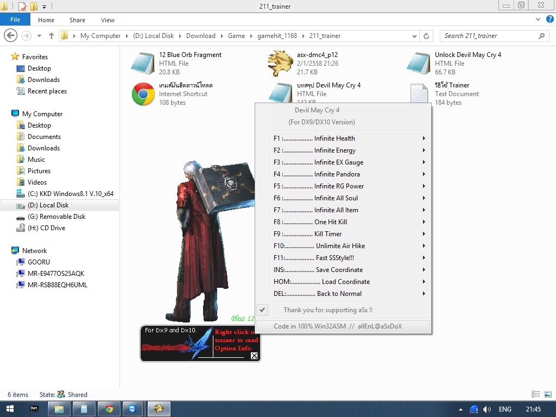Expand the F8 One Hit Kill submenu arrow

pos(424,222)
